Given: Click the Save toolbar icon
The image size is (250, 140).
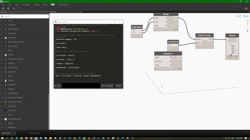Looking at the screenshot, I should (x=14, y=9).
